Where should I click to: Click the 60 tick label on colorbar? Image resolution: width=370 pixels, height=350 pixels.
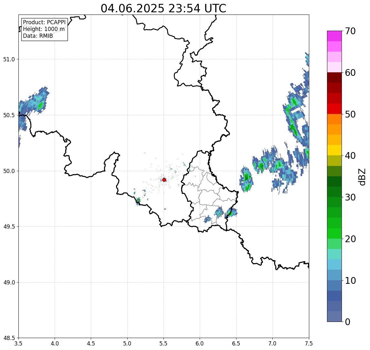[350, 73]
